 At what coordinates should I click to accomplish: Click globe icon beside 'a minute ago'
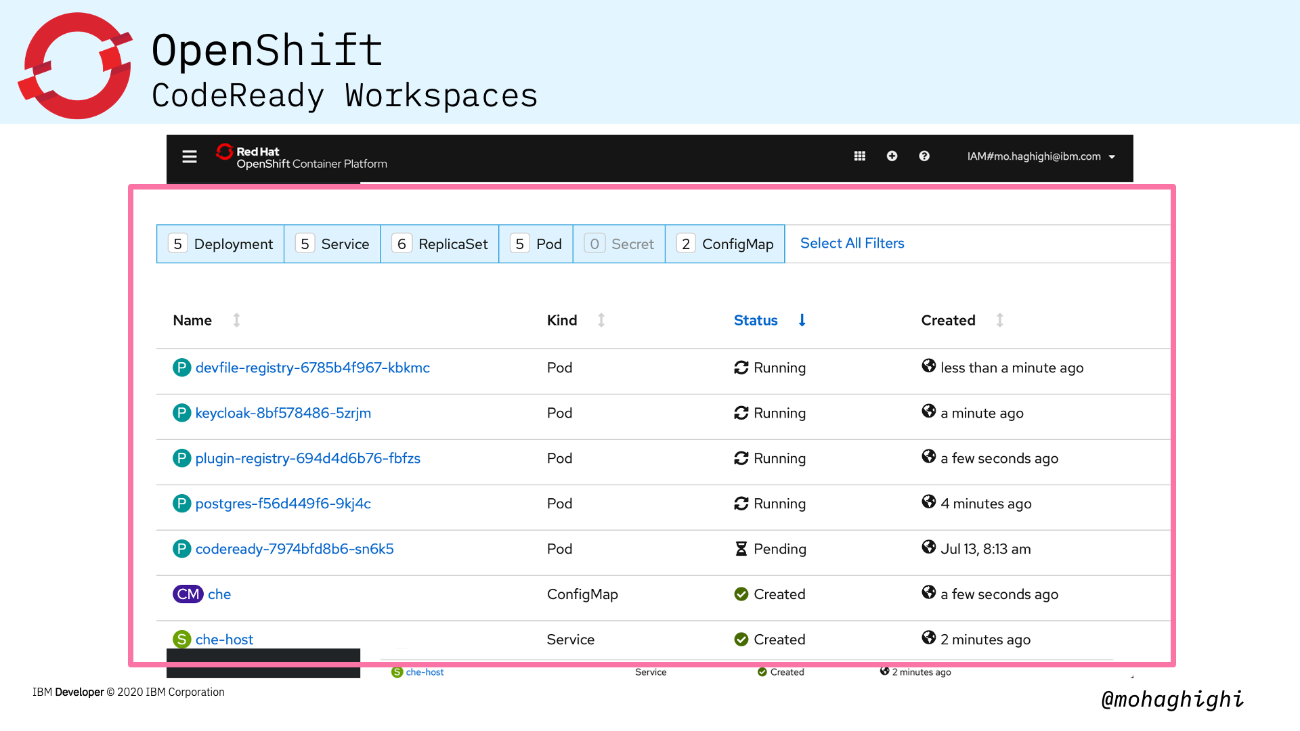[x=929, y=412]
